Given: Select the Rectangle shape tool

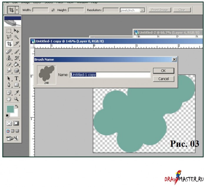Looking at the screenshot, I should click(16, 85).
